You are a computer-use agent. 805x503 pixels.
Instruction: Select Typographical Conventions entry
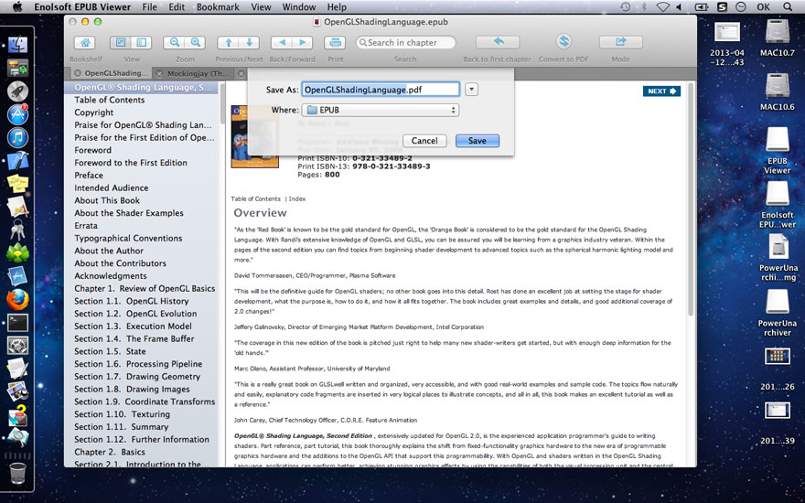pyautogui.click(x=128, y=238)
